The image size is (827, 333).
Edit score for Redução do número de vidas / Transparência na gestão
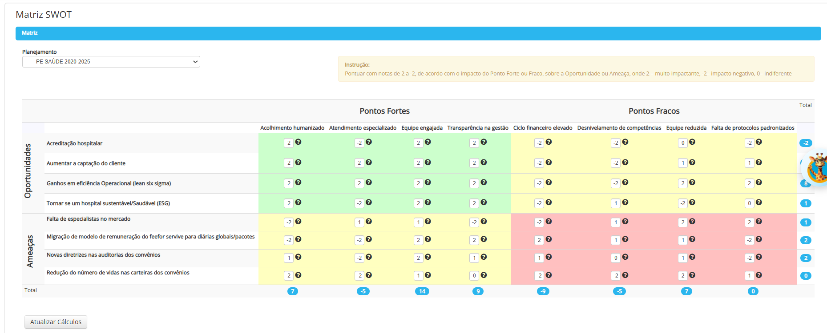[x=474, y=276]
